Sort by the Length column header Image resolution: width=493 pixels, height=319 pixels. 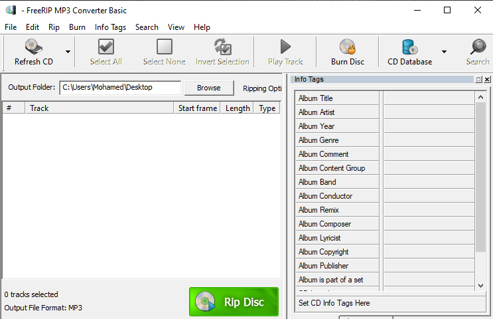point(237,108)
